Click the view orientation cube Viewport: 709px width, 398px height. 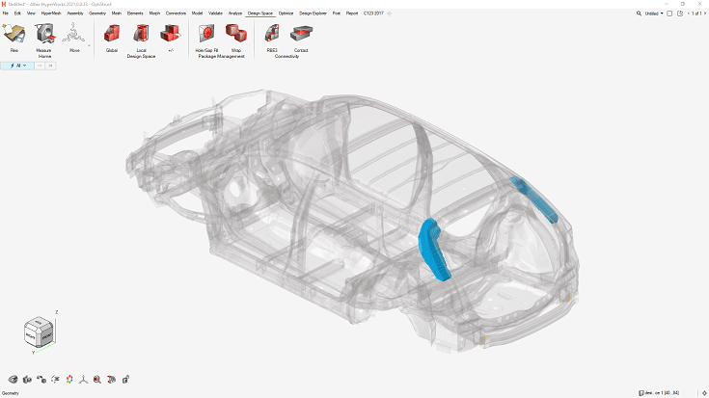39,332
